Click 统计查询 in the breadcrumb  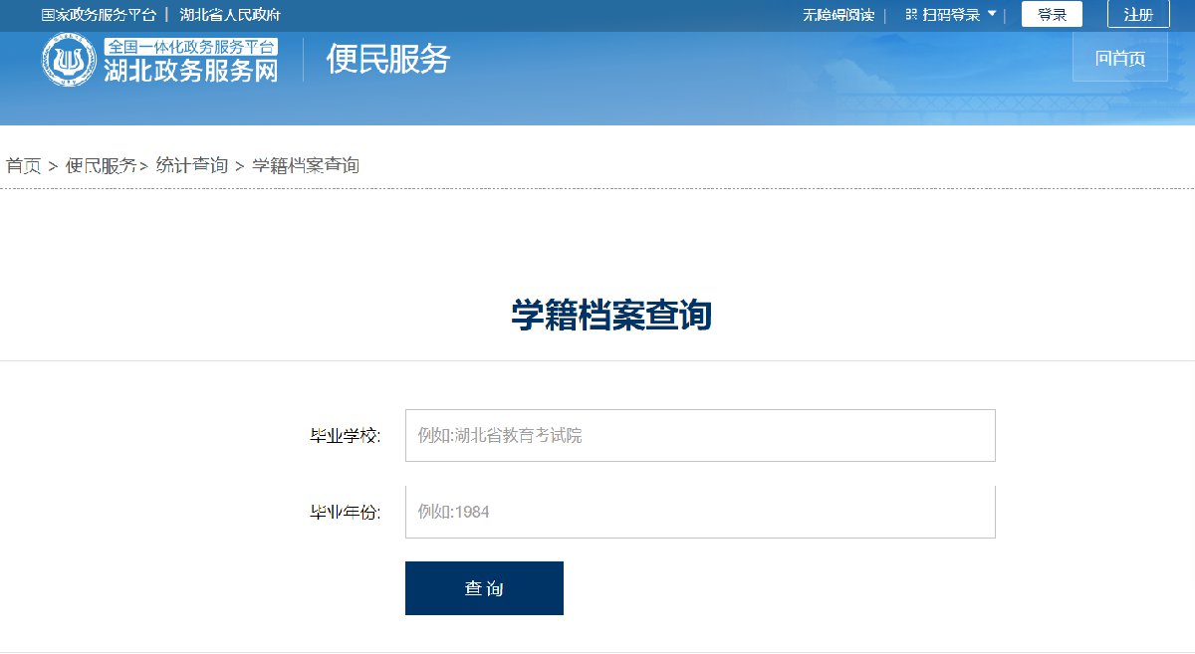pyautogui.click(x=192, y=166)
